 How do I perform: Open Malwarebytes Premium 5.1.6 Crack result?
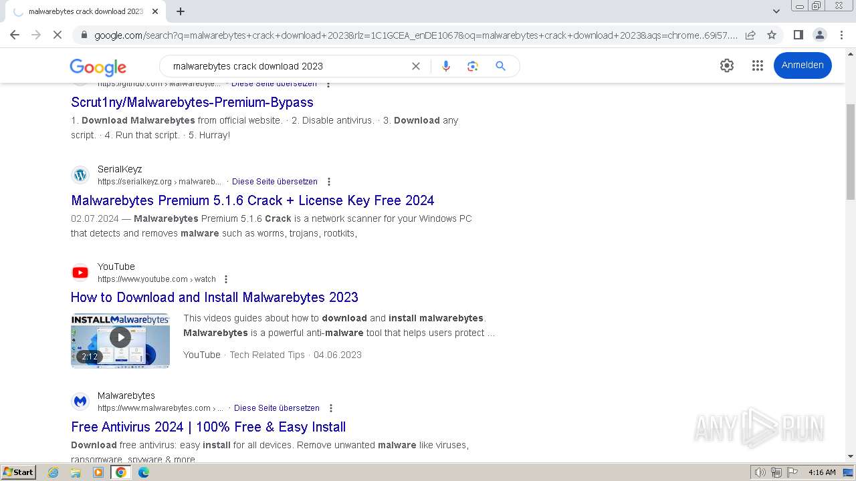253,200
